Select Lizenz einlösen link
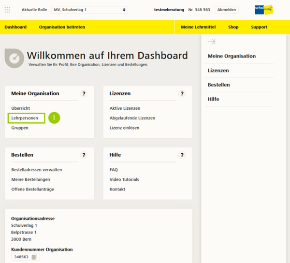Screen dimensions: 290x263 [x=124, y=128]
